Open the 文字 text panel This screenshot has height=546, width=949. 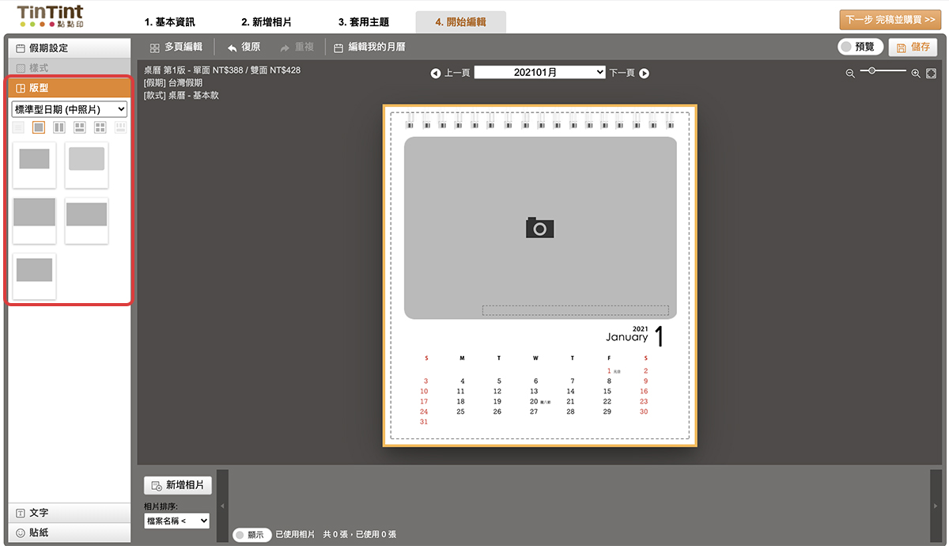69,513
